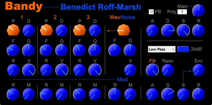Click the filter envelope R knob
Viewport: 212px width, 105px height.
coord(199,94)
